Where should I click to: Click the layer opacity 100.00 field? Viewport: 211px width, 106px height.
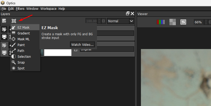[91, 21]
